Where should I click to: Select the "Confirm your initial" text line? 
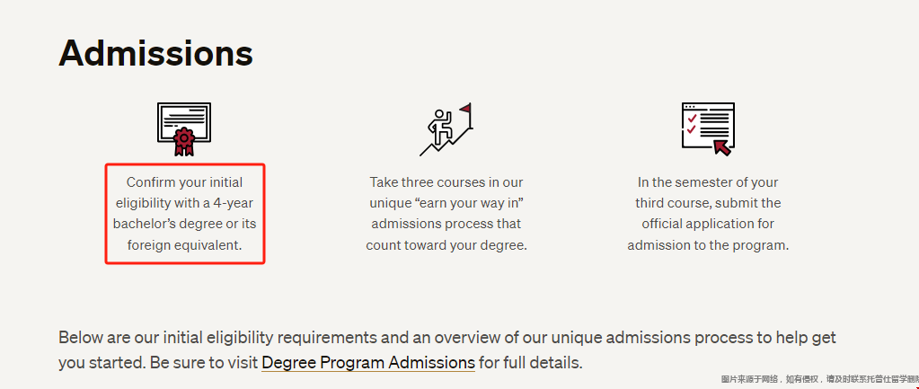pyautogui.click(x=185, y=182)
